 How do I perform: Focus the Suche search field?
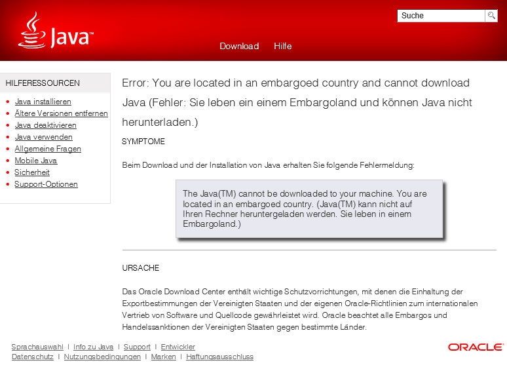(441, 16)
